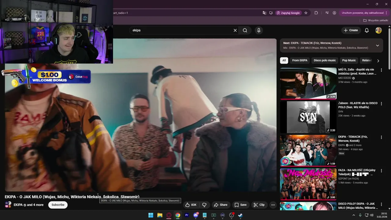
Task: Click Zapytaj Google lens button
Action: point(288,13)
